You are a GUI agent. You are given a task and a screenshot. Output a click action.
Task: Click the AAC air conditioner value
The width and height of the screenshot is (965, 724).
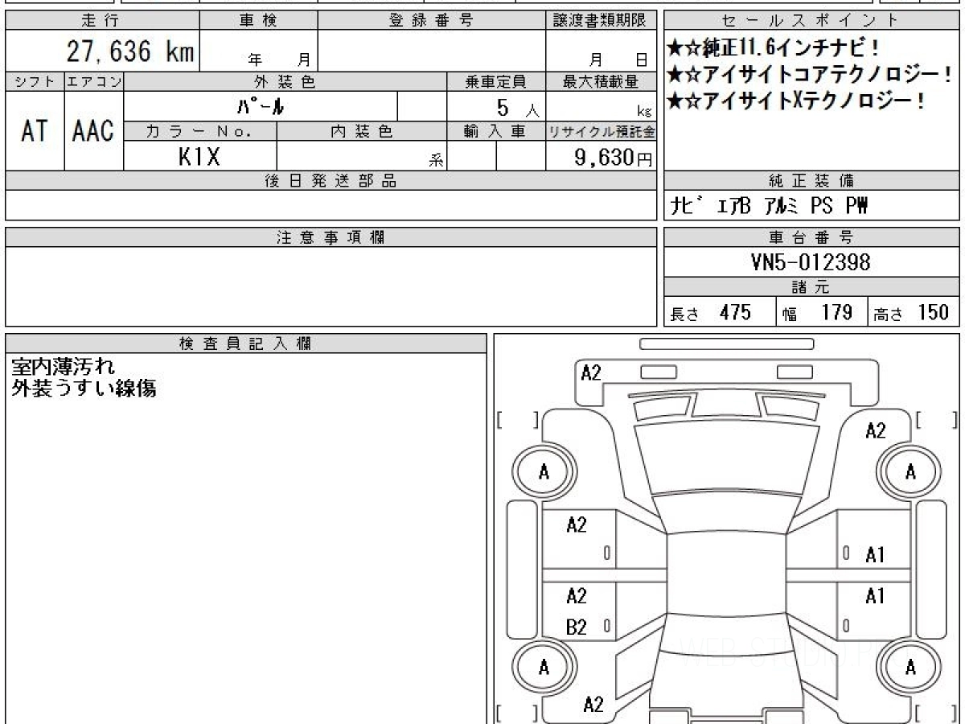coord(93,131)
